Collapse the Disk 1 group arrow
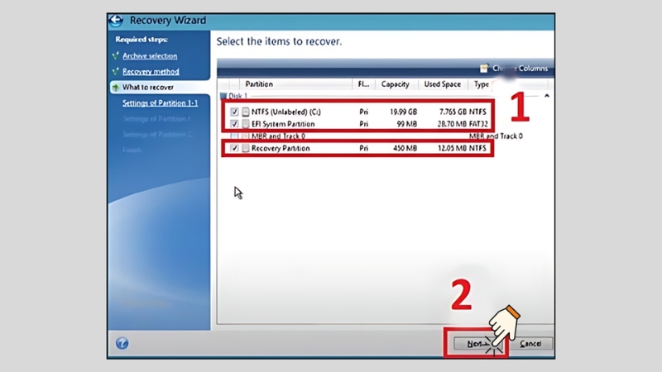This screenshot has width=662, height=372. (547, 96)
